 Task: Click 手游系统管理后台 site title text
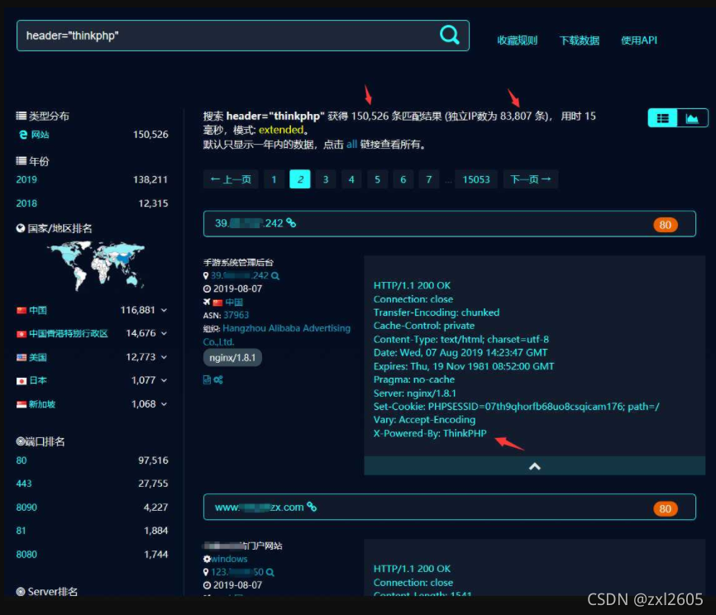tap(238, 263)
